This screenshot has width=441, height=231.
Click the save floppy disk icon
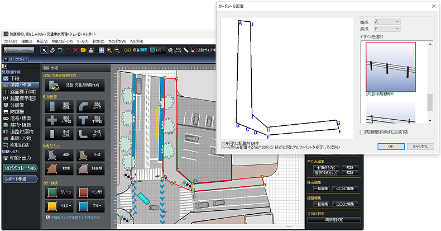[x=90, y=50]
